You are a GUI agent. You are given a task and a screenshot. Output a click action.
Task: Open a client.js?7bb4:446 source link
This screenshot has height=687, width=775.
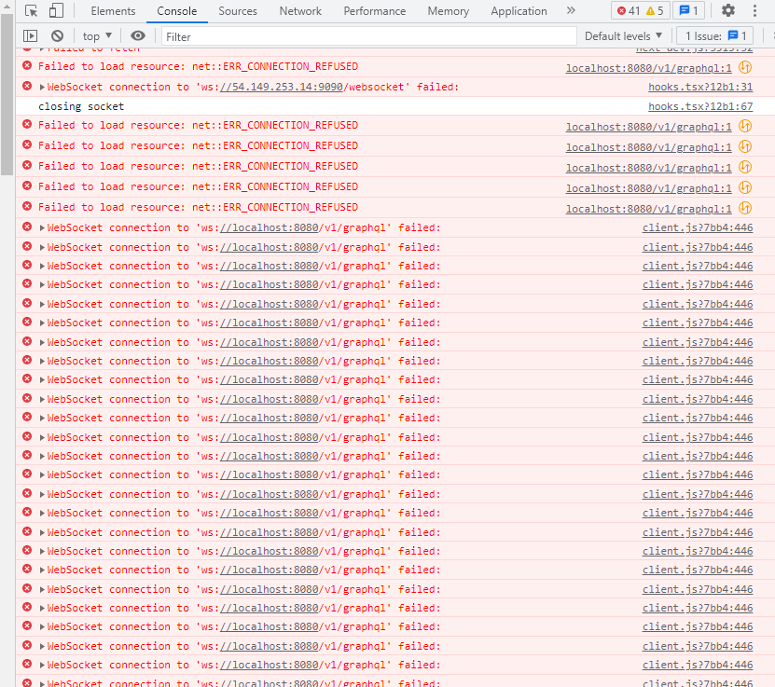pyautogui.click(x=698, y=227)
